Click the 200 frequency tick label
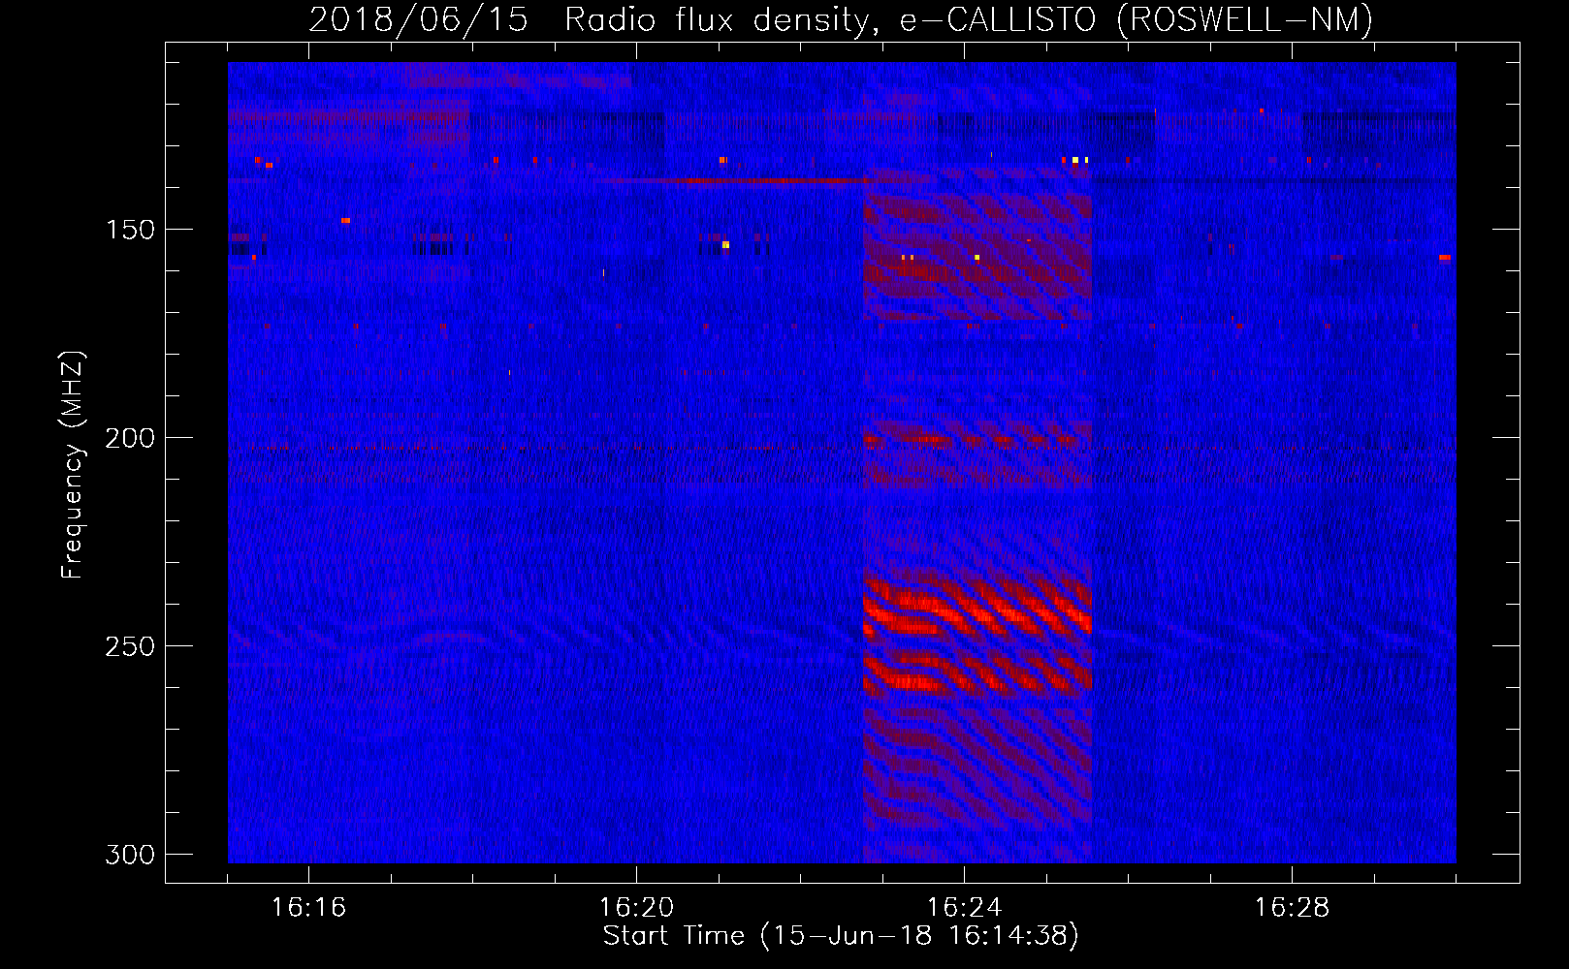The width and height of the screenshot is (1569, 969). pyautogui.click(x=129, y=438)
